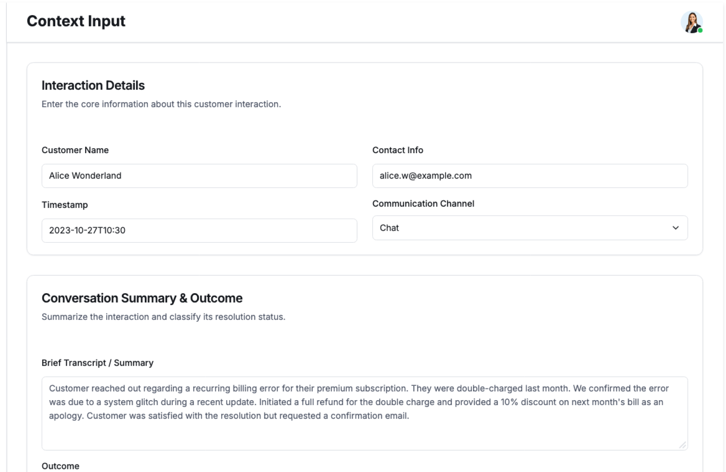This screenshot has height=472, width=726.
Task: Click the 'Enter the core information' description text
Action: click(x=161, y=104)
